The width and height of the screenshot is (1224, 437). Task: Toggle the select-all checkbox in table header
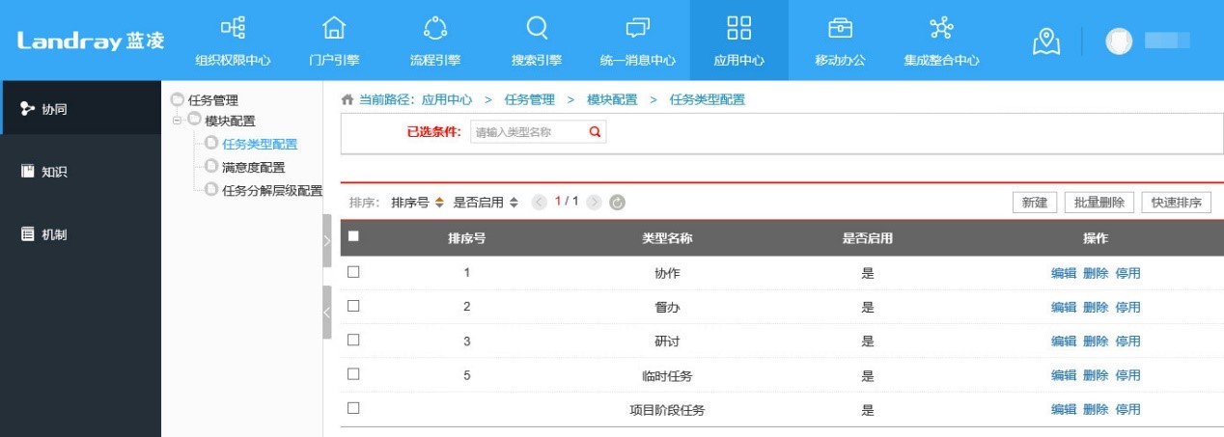click(353, 236)
